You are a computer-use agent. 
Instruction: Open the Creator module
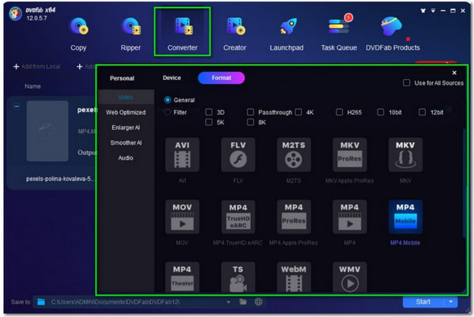click(235, 32)
